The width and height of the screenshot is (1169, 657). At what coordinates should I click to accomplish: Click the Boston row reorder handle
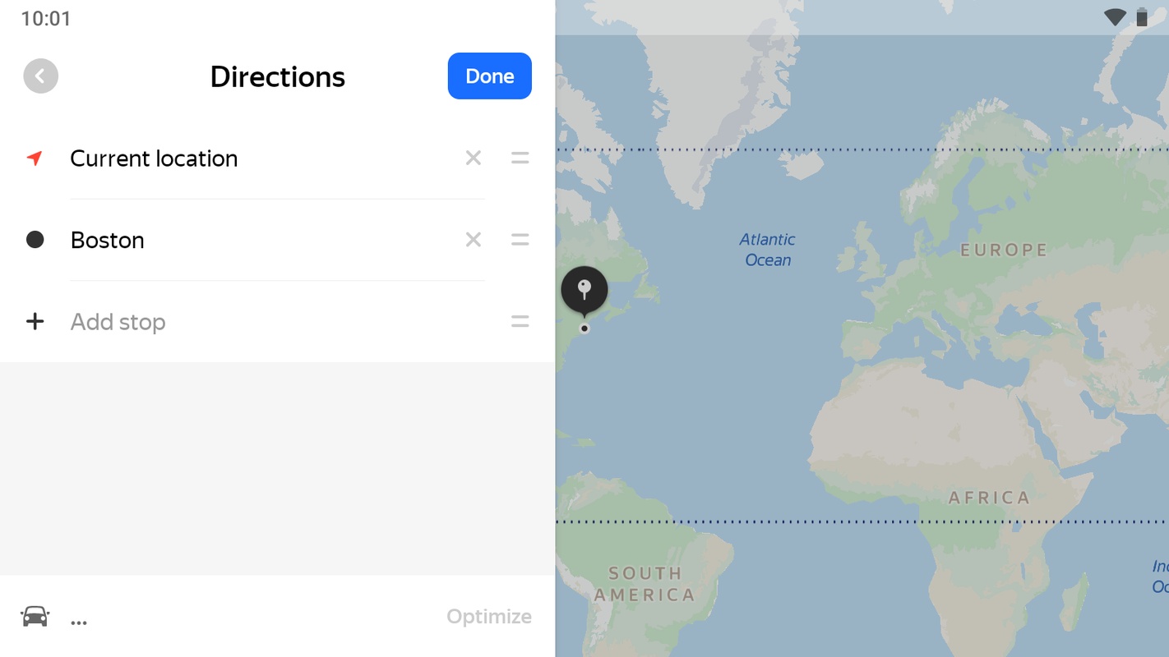pos(520,240)
